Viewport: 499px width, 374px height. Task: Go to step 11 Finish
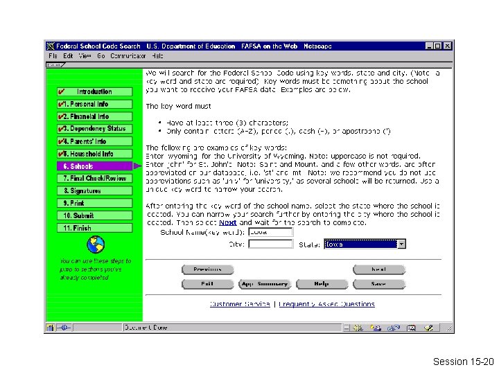click(95, 228)
